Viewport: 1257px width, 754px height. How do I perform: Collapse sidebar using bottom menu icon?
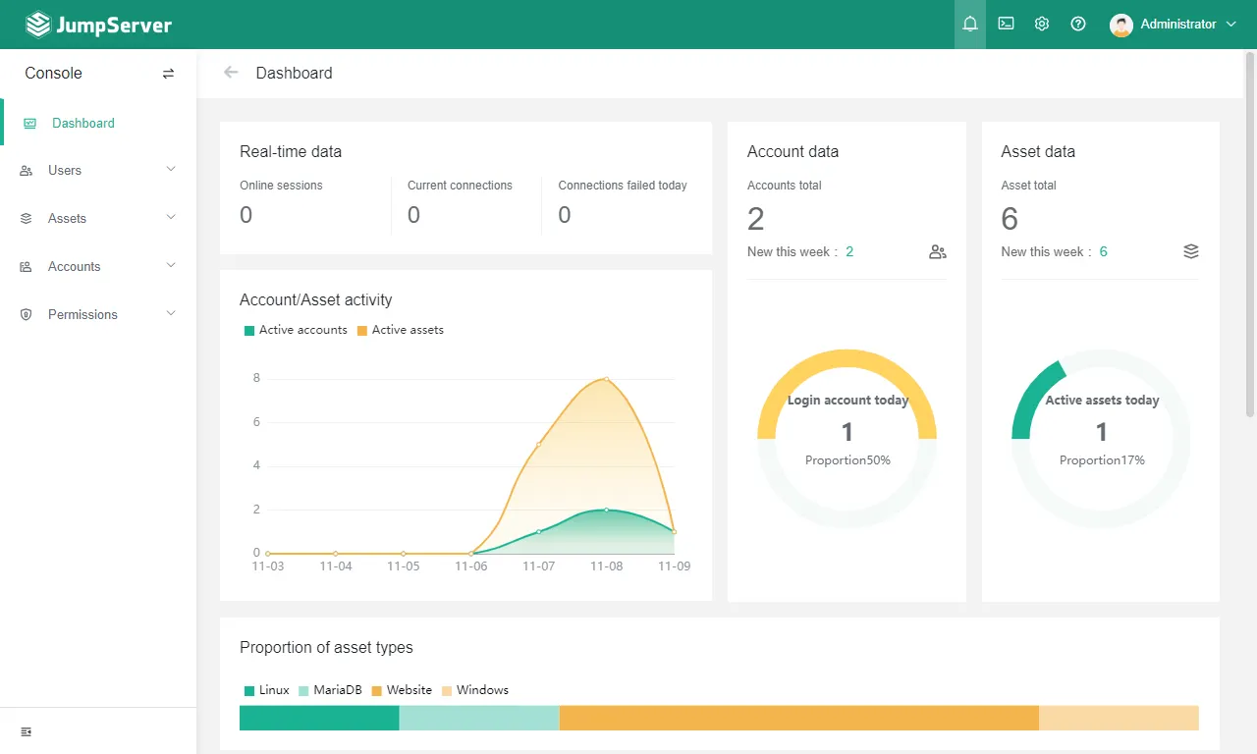click(27, 732)
